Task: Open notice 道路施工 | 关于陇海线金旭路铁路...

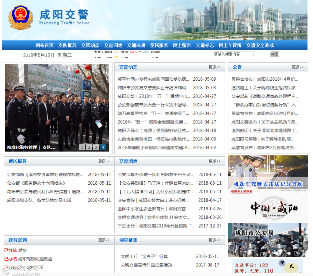Action: click(265, 88)
